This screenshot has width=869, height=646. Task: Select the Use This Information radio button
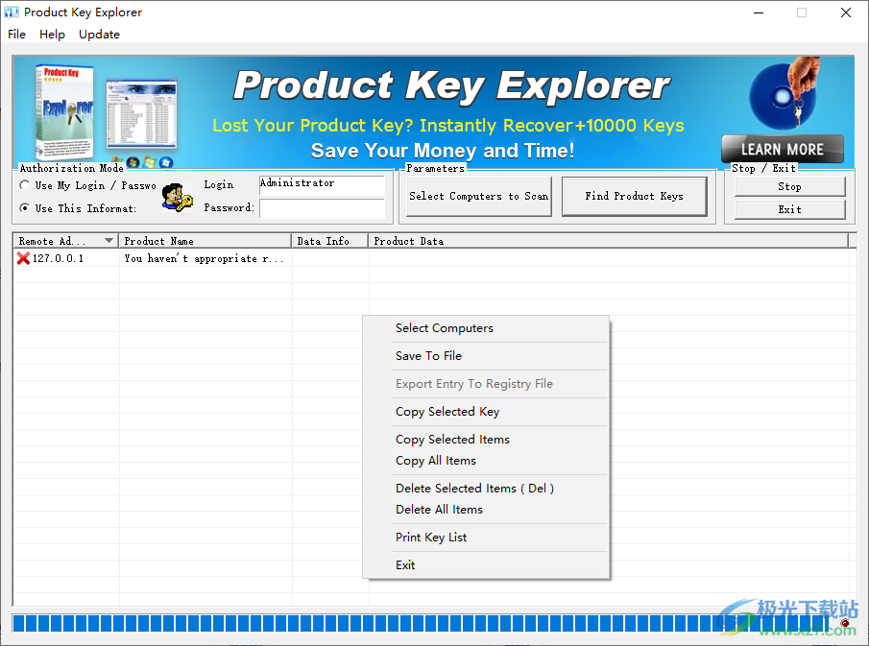[24, 208]
